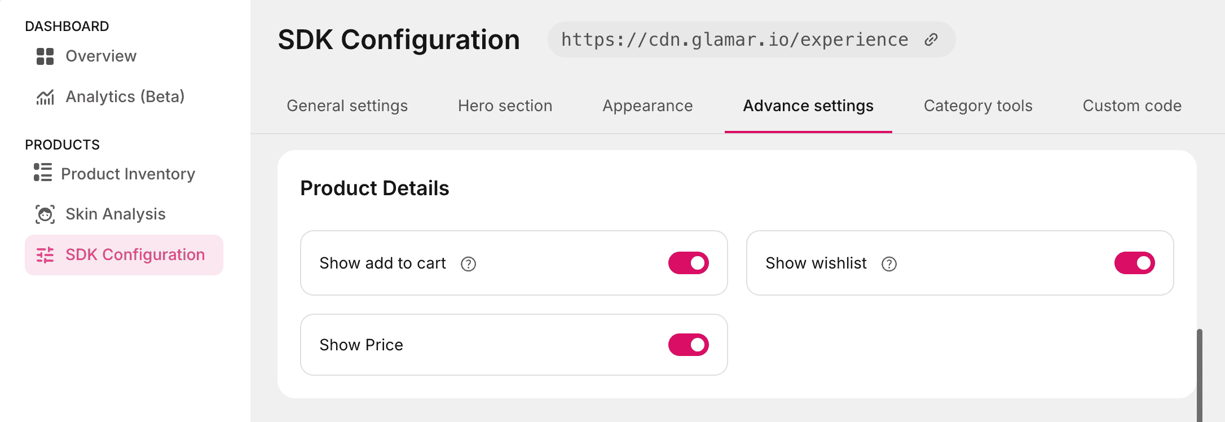This screenshot has width=1225, height=422.
Task: Click the Overview grid icon
Action: click(x=45, y=56)
